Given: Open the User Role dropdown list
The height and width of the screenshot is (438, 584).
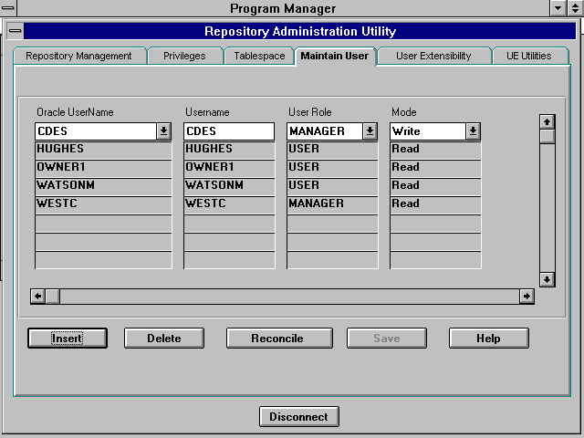Looking at the screenshot, I should [370, 131].
